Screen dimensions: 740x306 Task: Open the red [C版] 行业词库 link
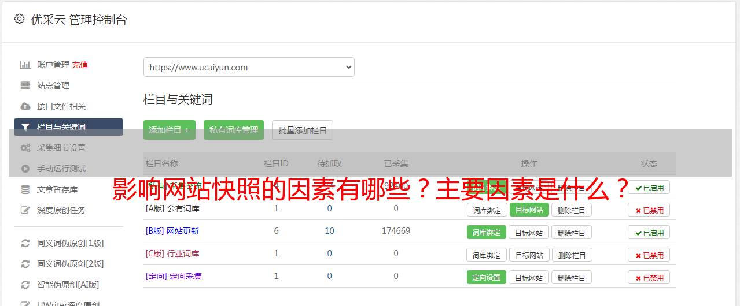(x=172, y=253)
